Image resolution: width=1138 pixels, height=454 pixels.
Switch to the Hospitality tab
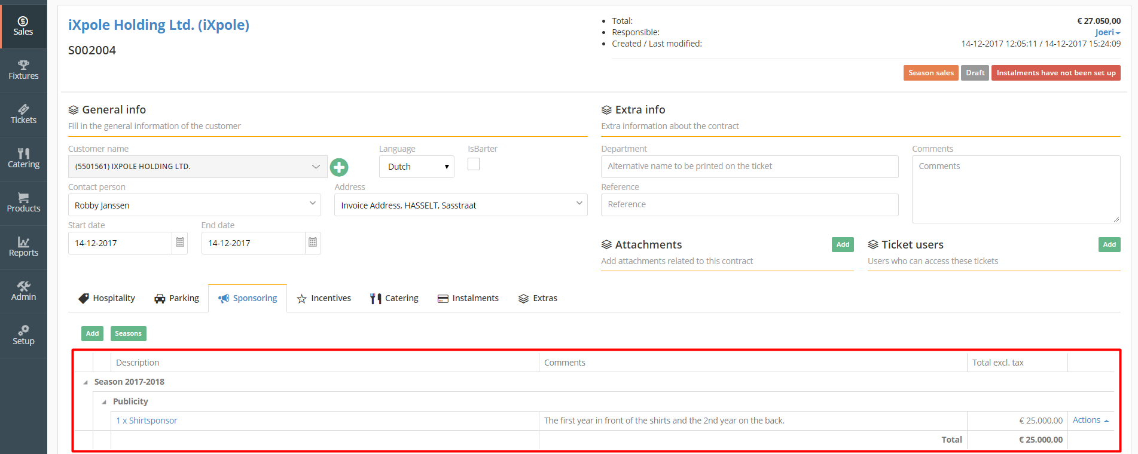[107, 298]
